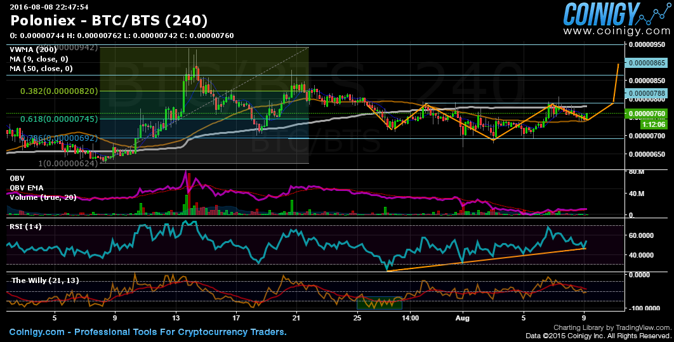
Task: Click the 0.00000850 price axis value
Action: pos(647,81)
